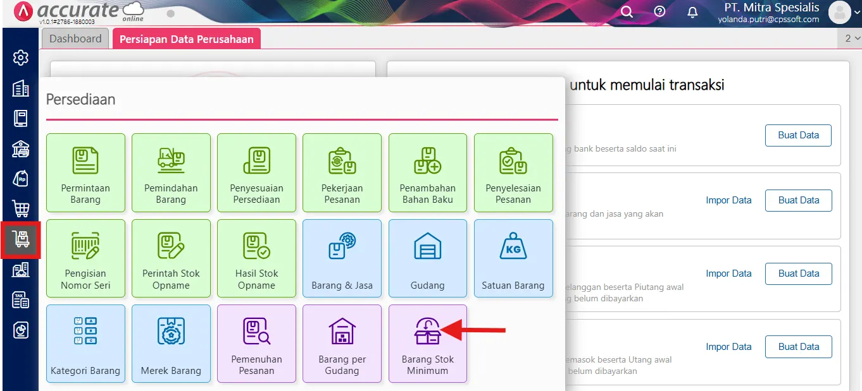
Task: Open Hasil Stok Opname tile
Action: tap(256, 258)
